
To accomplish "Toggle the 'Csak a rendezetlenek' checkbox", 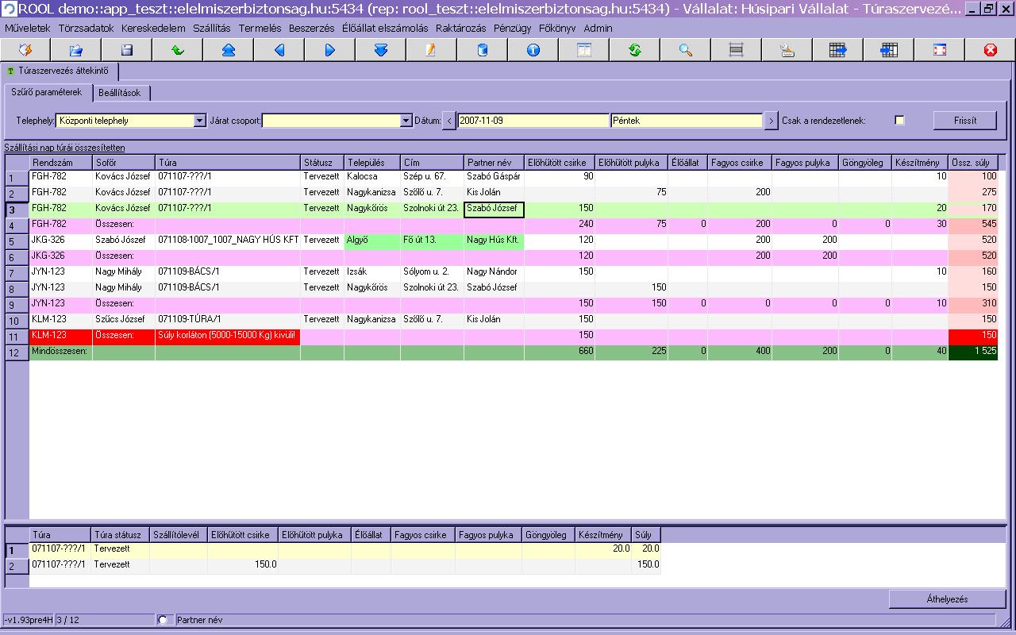I will click(899, 121).
